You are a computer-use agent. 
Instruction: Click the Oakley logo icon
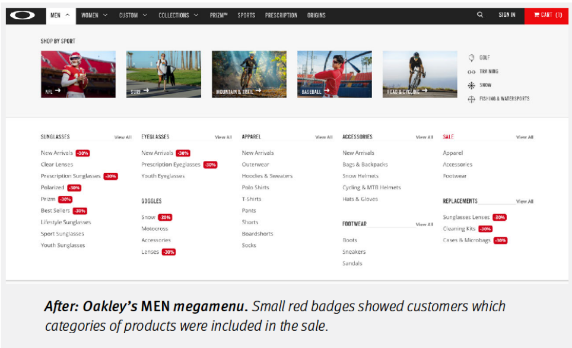pyautogui.click(x=26, y=15)
